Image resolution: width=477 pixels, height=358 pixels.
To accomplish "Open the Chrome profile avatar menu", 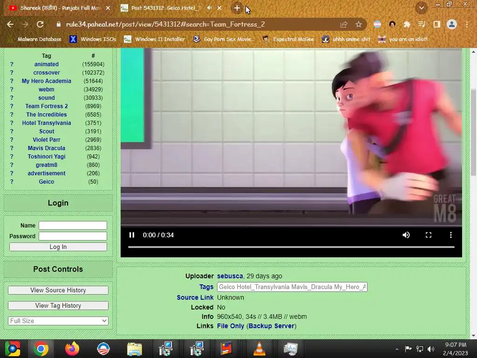I will pos(452,24).
